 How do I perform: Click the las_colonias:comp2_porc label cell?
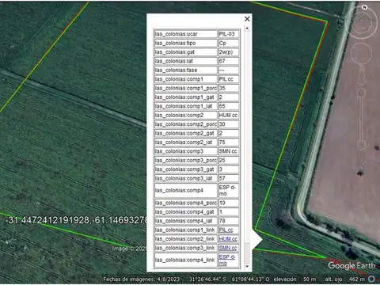[186, 124]
